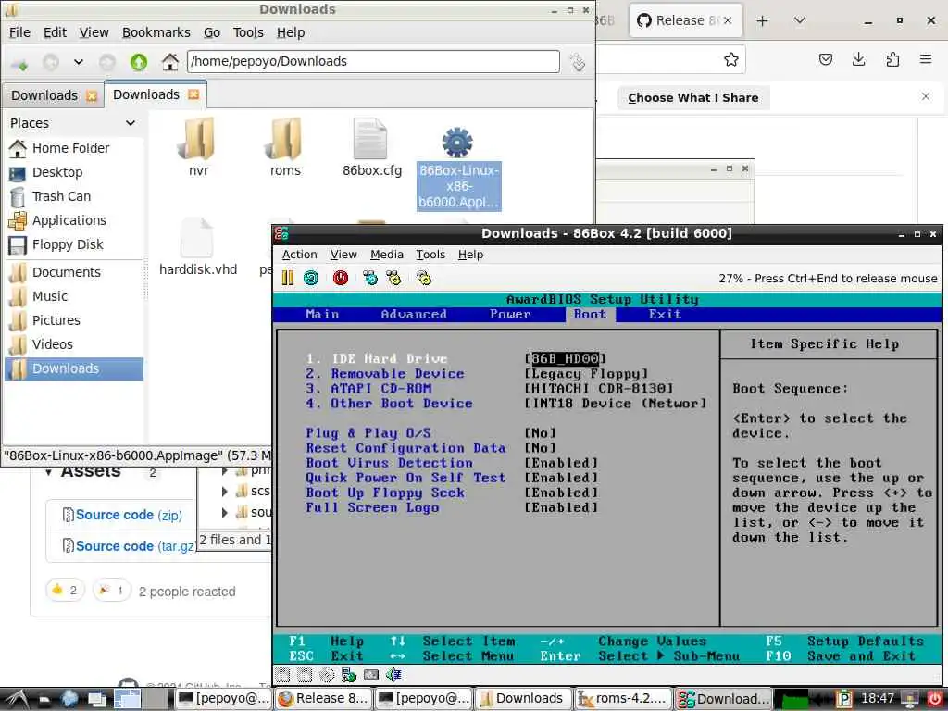Pause emulation in the 86Box toolbar
Screen dimensions: 948x711
(288, 278)
